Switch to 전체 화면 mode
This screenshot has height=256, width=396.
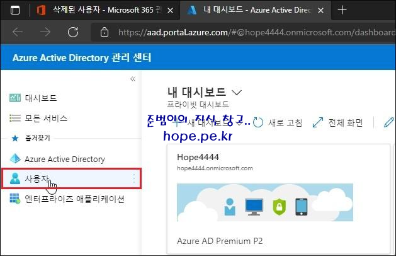point(338,123)
